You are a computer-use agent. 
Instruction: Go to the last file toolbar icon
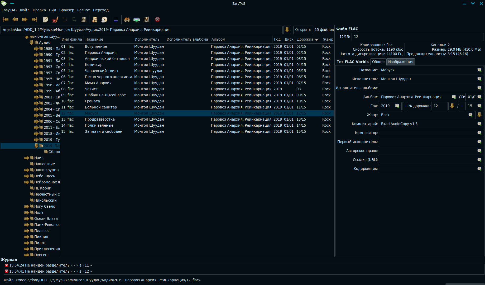click(34, 20)
